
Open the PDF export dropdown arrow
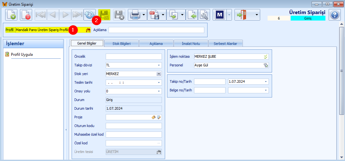pyautogui.click(x=163, y=15)
